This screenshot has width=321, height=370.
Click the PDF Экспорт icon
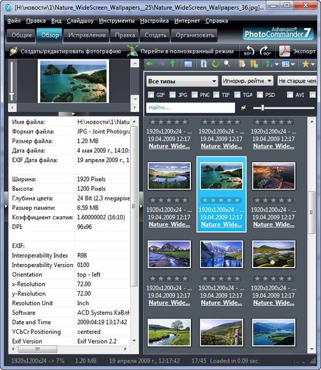[284, 51]
